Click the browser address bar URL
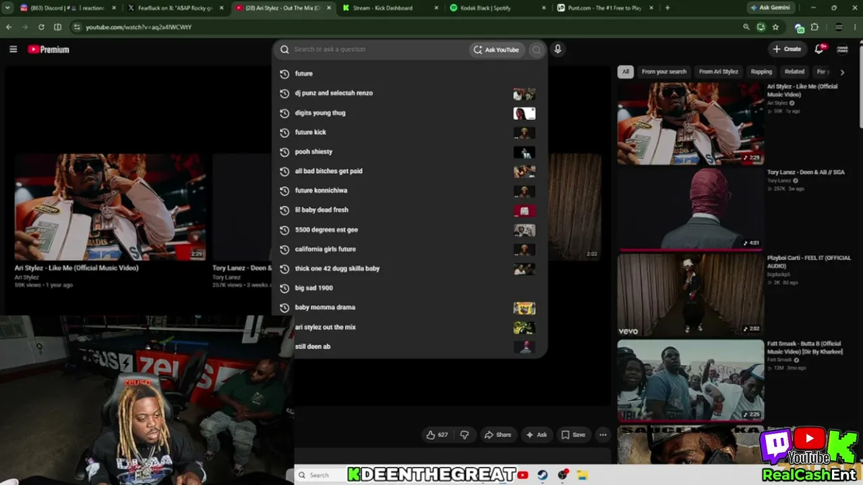The image size is (863, 485). click(139, 27)
